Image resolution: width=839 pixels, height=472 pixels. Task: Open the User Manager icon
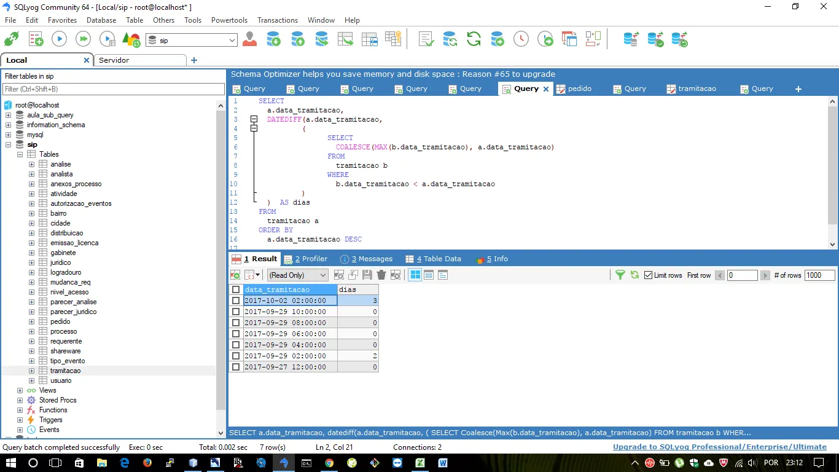click(249, 39)
